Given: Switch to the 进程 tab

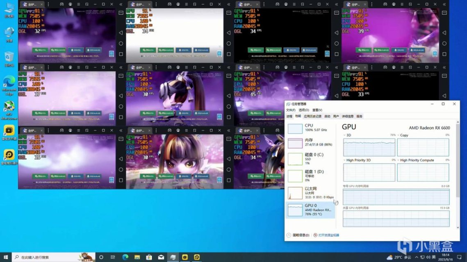Looking at the screenshot, I should 289,116.
